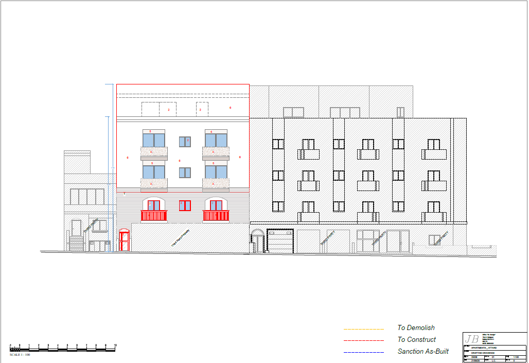Click the arched doorway beside the garage door

(257, 241)
